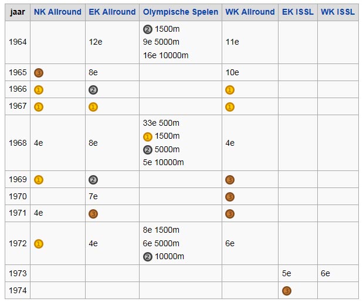Click 1972 Olympic silver medal for 10000m
The width and height of the screenshot is (363, 305).
tap(147, 257)
